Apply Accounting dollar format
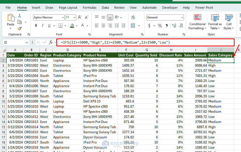The image size is (241, 152). pyautogui.click(x=149, y=26)
